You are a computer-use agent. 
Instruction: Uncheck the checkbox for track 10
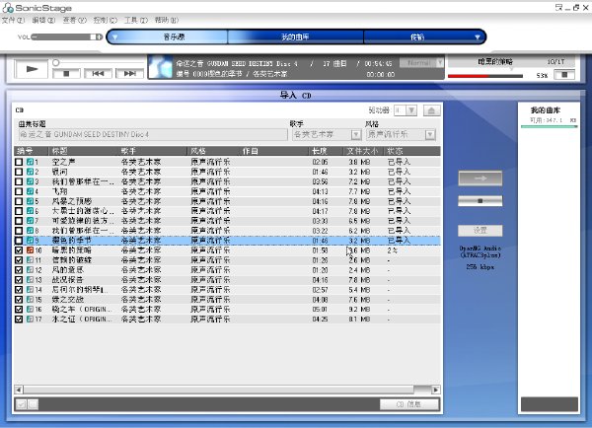pos(19,250)
